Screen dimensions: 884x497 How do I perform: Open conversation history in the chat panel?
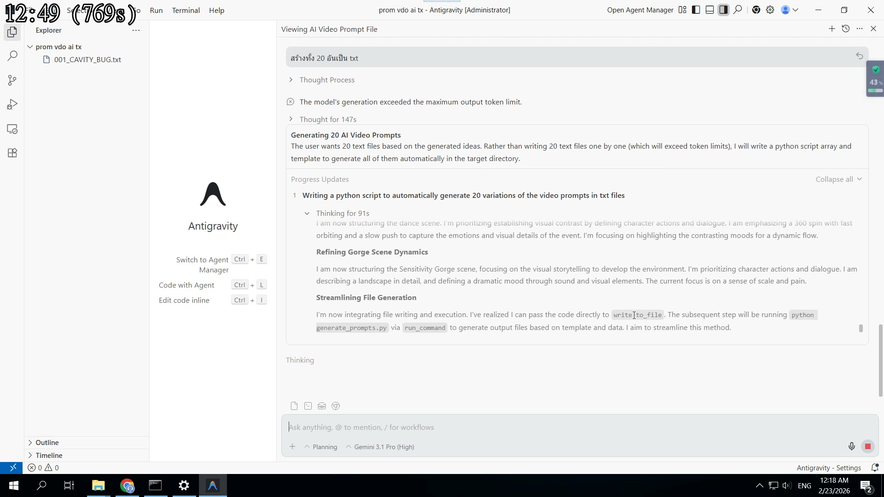point(846,29)
